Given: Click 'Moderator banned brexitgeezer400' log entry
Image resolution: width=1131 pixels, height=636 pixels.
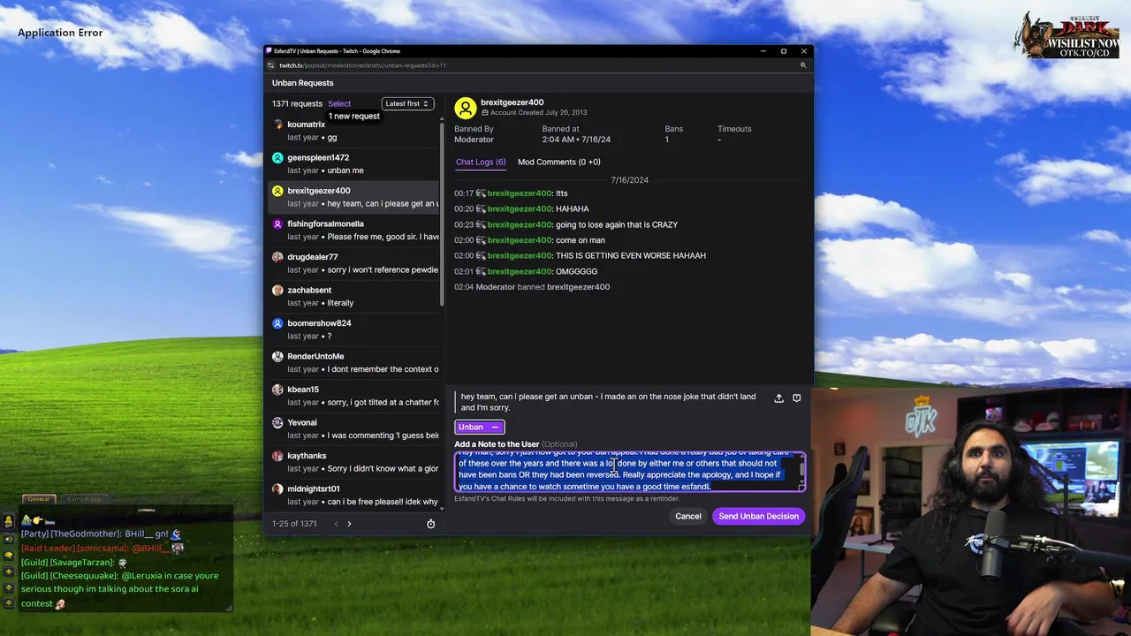Looking at the screenshot, I should (543, 287).
